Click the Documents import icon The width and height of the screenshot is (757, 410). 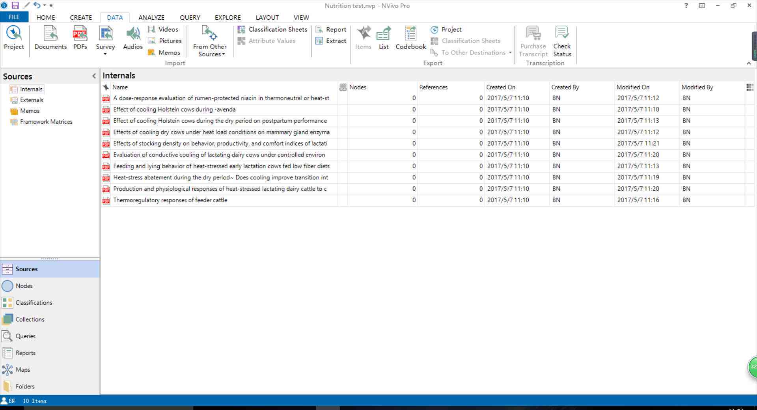[50, 38]
